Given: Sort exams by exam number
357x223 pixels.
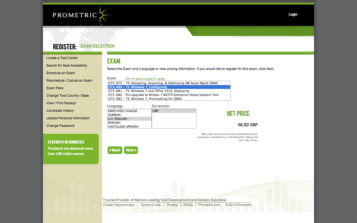Looking at the screenshot, I should [x=144, y=79].
